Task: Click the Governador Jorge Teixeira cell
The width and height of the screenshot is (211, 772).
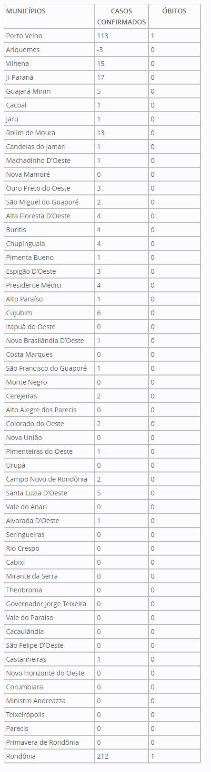Action: (x=50, y=604)
